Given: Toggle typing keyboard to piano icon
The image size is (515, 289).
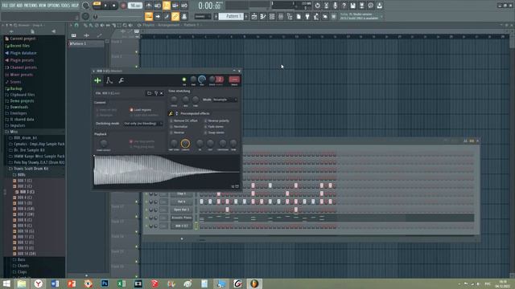Looking at the screenshot, I should (x=149, y=16).
